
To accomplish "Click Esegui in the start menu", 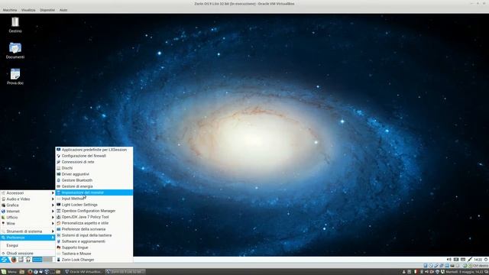I will coord(28,246).
